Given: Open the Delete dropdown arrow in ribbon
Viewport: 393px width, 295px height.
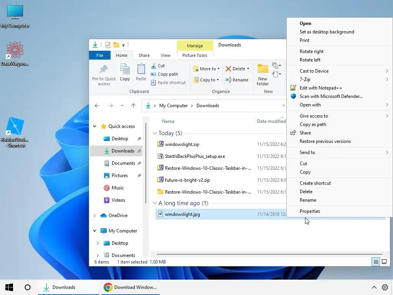Looking at the screenshot, I should point(248,69).
